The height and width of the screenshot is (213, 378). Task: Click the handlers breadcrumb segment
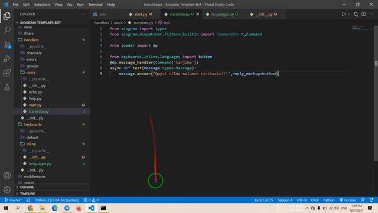pyautogui.click(x=102, y=22)
